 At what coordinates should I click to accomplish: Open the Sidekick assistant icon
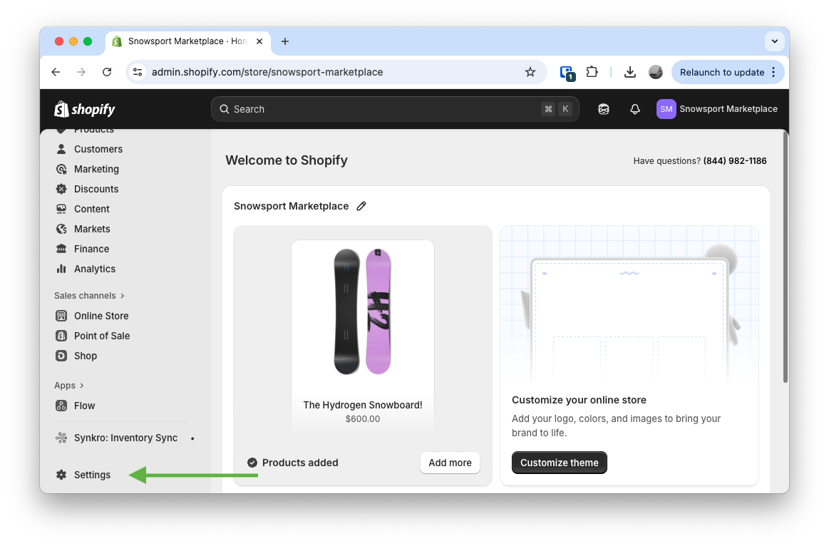pos(603,109)
